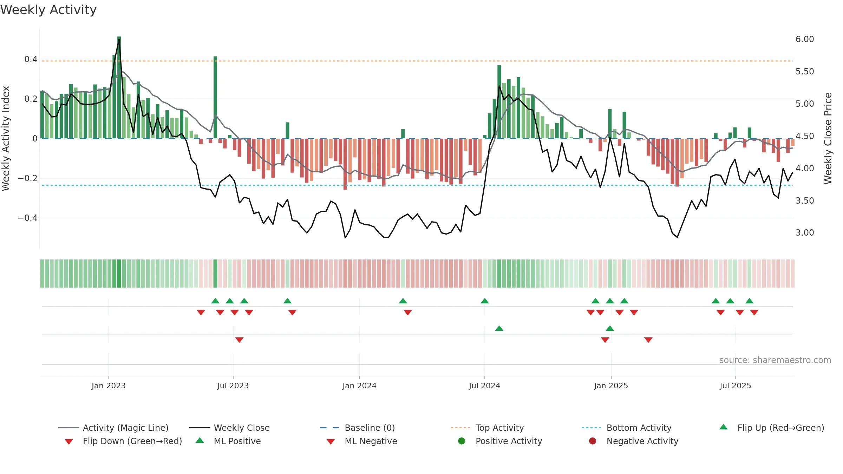
Task: Click the −0.4 left axis tick label
Action: 28,218
